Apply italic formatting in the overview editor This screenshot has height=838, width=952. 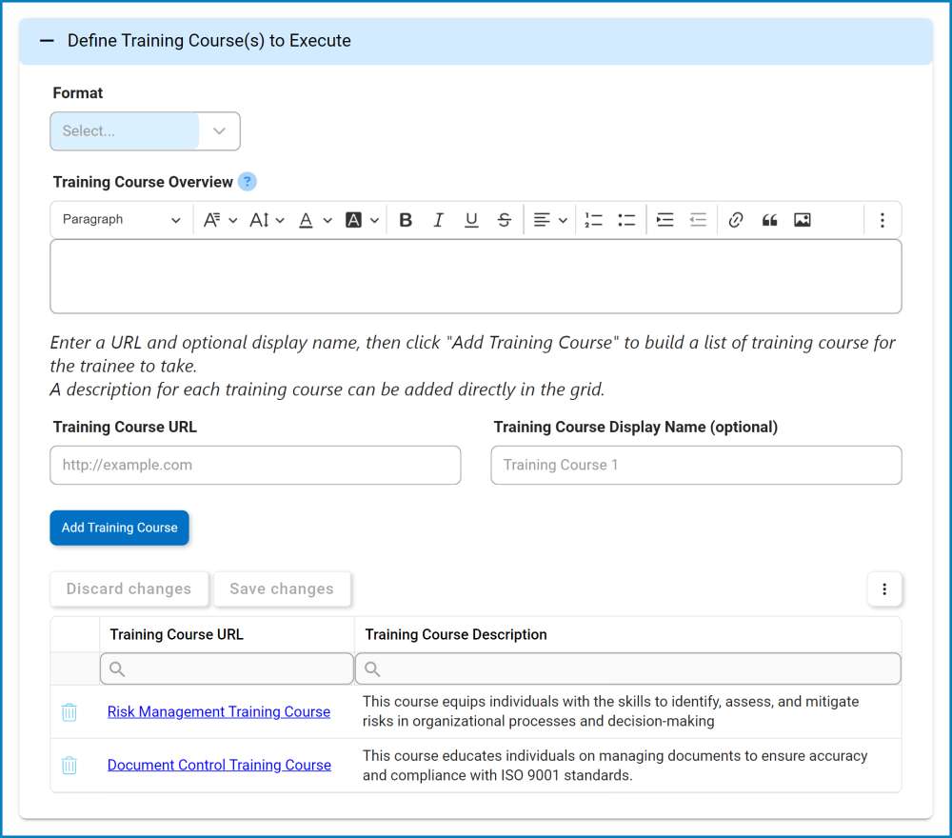(x=438, y=219)
